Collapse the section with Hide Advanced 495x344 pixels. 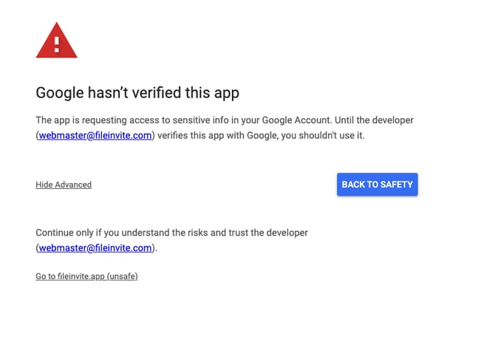pyautogui.click(x=64, y=185)
